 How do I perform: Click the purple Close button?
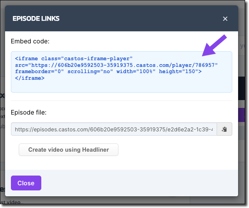(x=26, y=183)
